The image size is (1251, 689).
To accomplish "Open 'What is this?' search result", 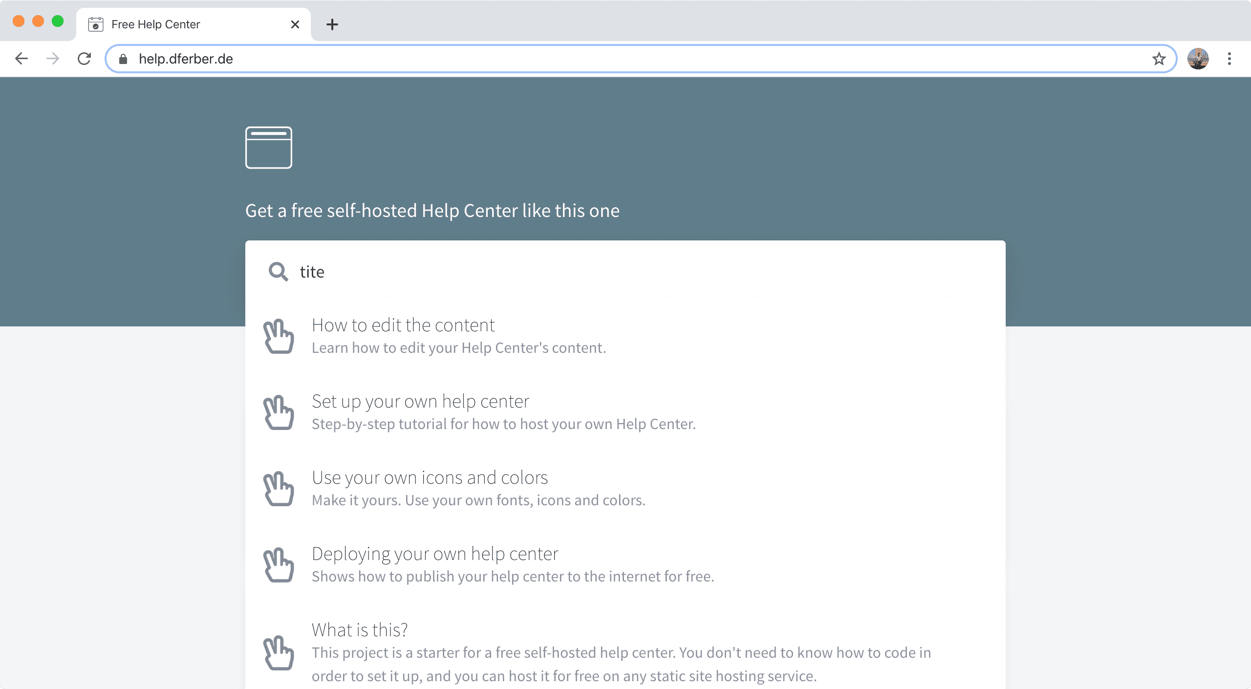I will coord(360,630).
